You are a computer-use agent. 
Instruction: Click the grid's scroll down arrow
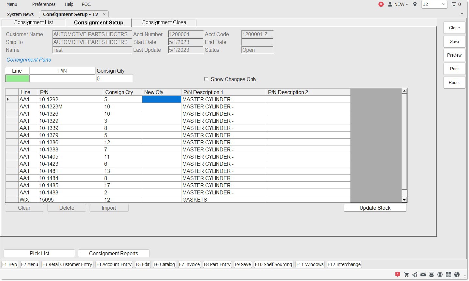(x=404, y=200)
